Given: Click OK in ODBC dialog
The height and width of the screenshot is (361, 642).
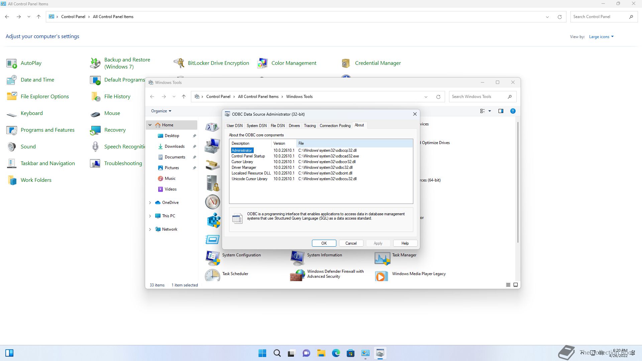Looking at the screenshot, I should (324, 243).
